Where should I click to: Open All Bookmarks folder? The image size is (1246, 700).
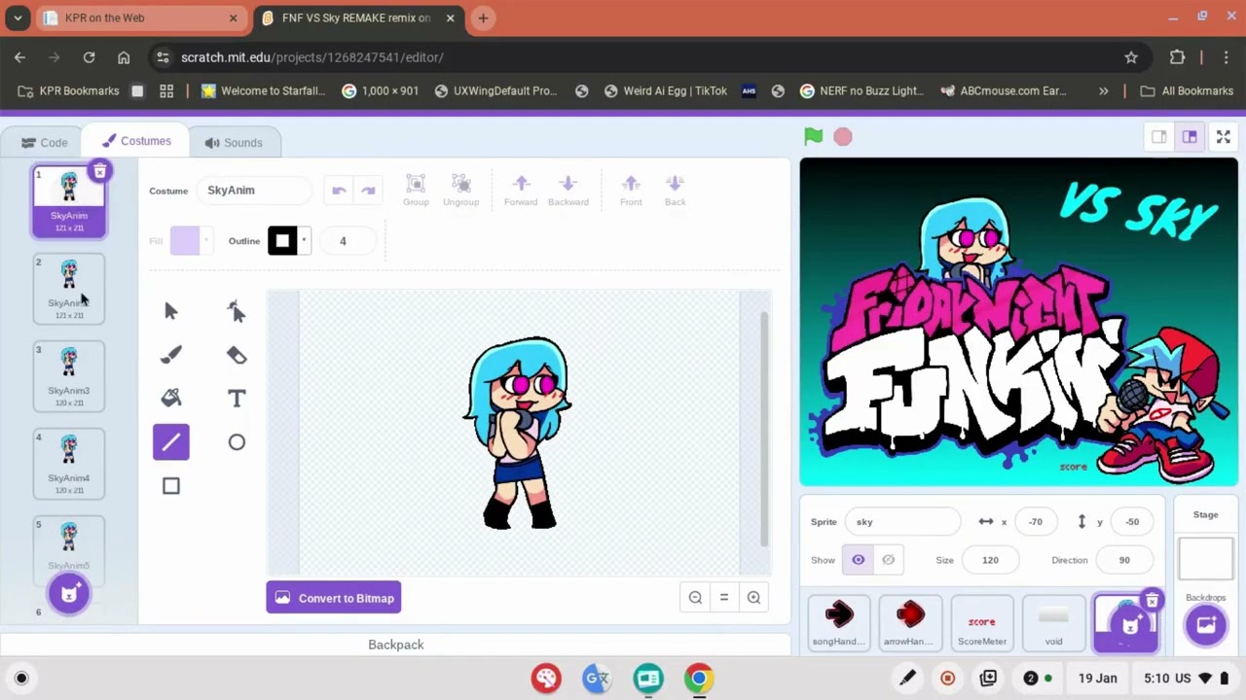1187,90
